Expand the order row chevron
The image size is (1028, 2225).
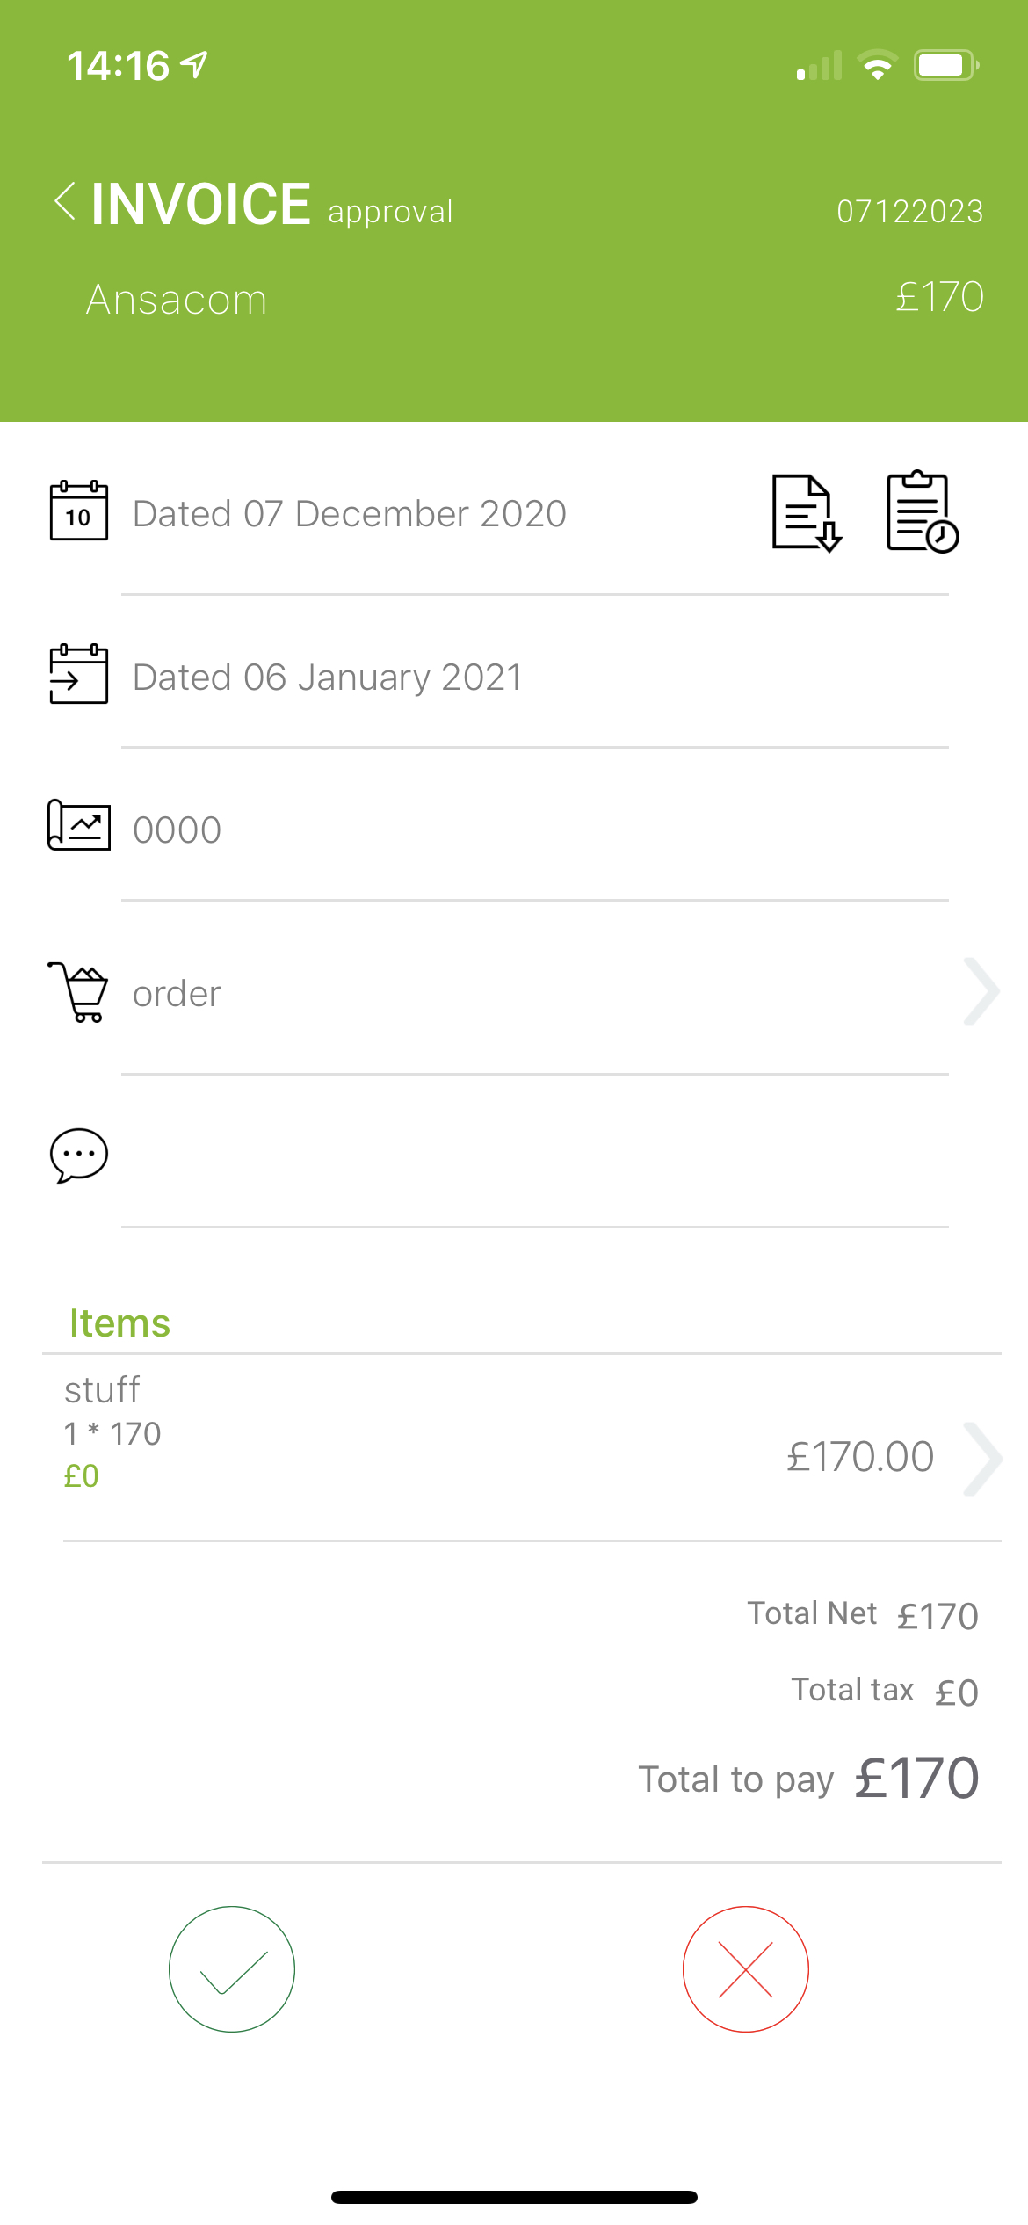pos(981,991)
